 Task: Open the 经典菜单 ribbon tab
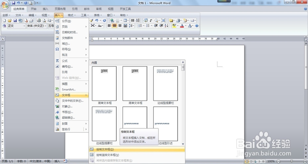click(x=19, y=9)
